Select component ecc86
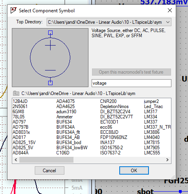188x194 pixels. point(106,127)
